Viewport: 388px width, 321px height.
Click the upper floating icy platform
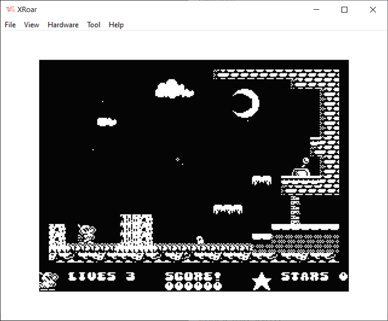pos(261,180)
